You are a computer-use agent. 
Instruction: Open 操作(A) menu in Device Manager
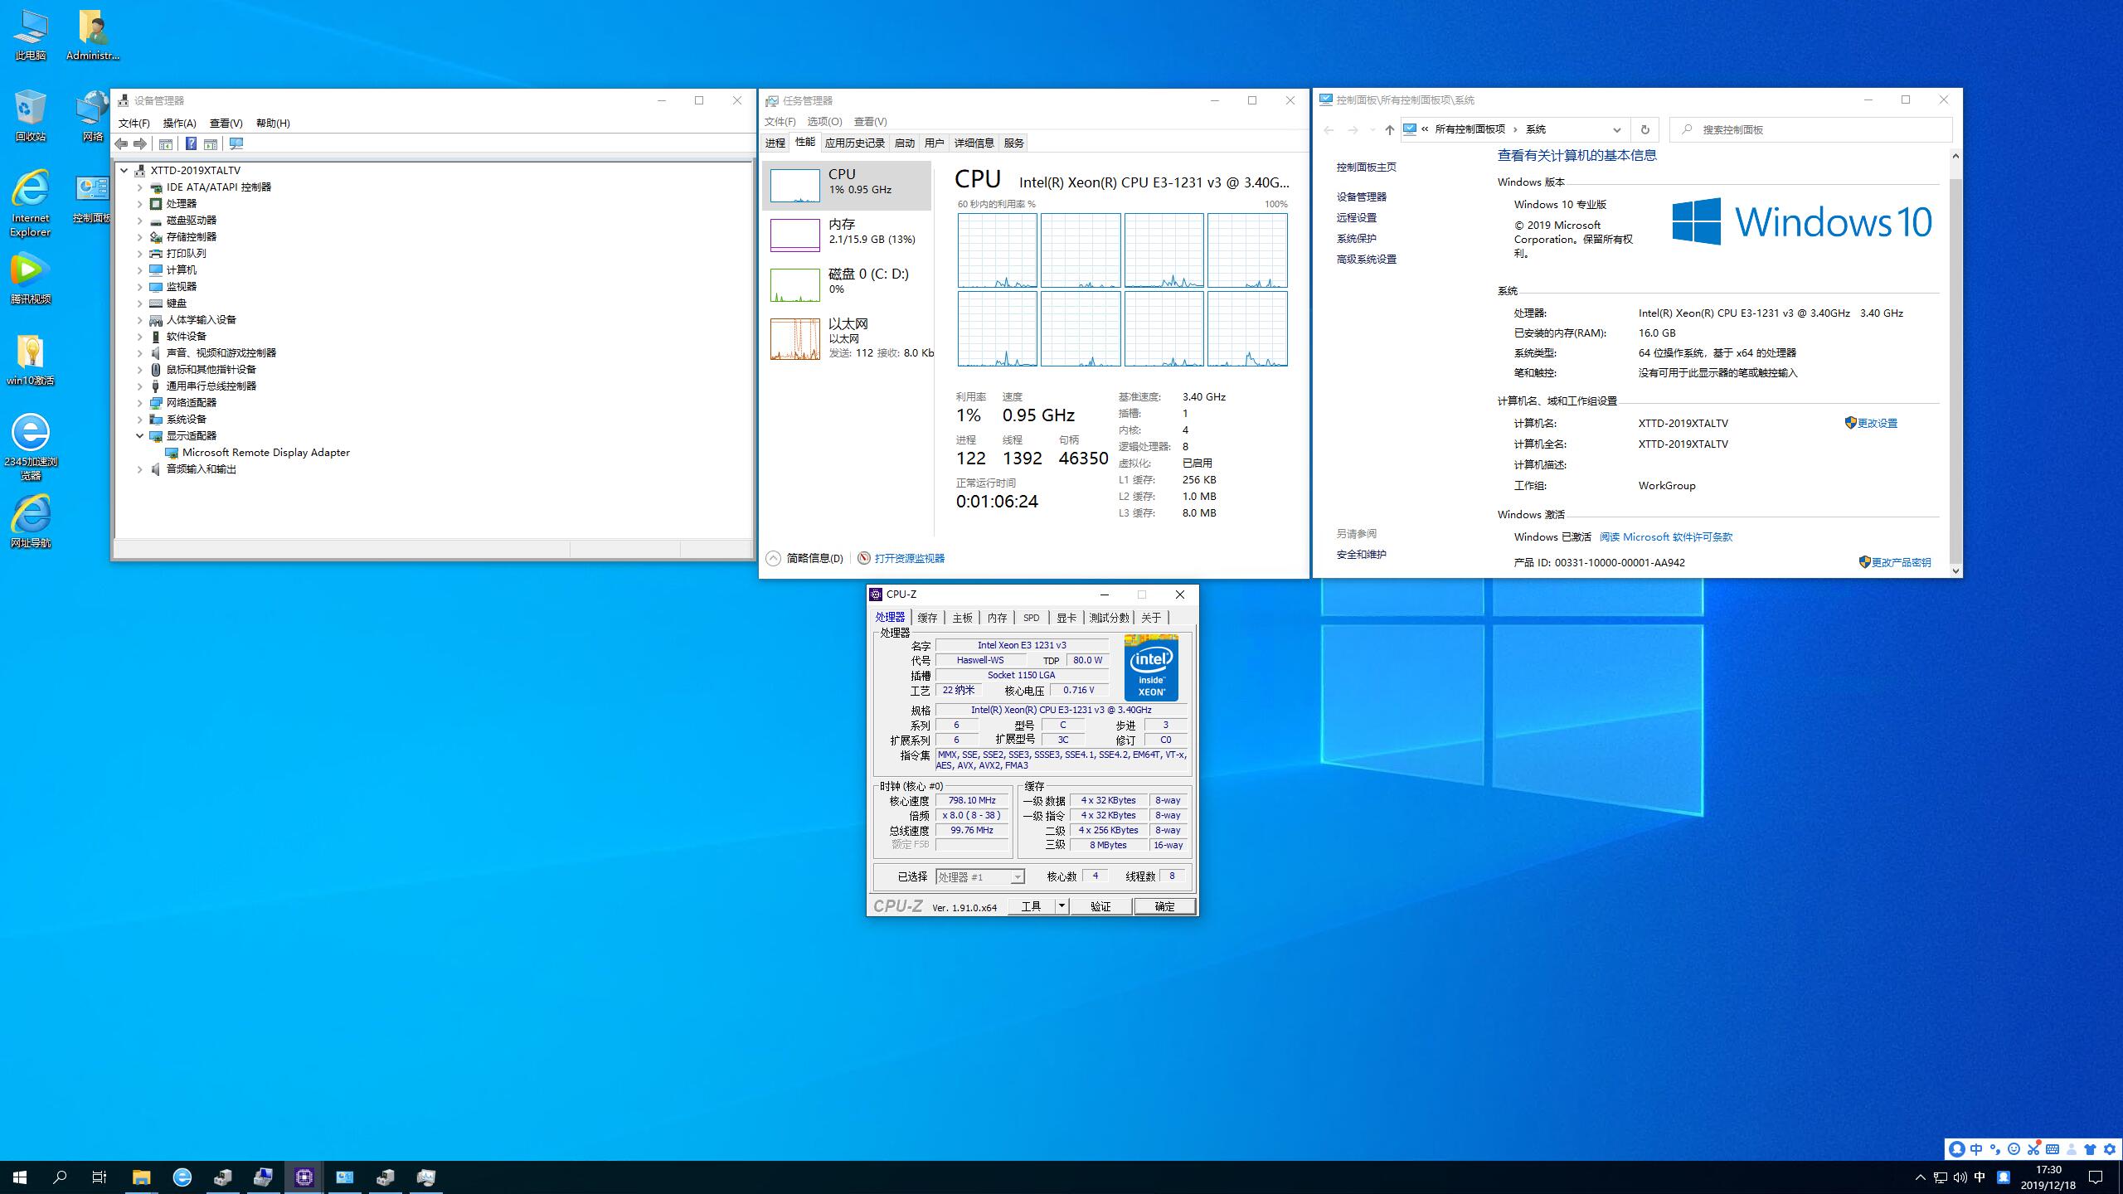[179, 123]
